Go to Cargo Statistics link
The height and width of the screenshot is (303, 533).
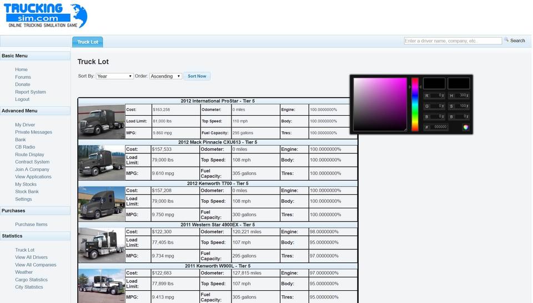[x=31, y=280]
